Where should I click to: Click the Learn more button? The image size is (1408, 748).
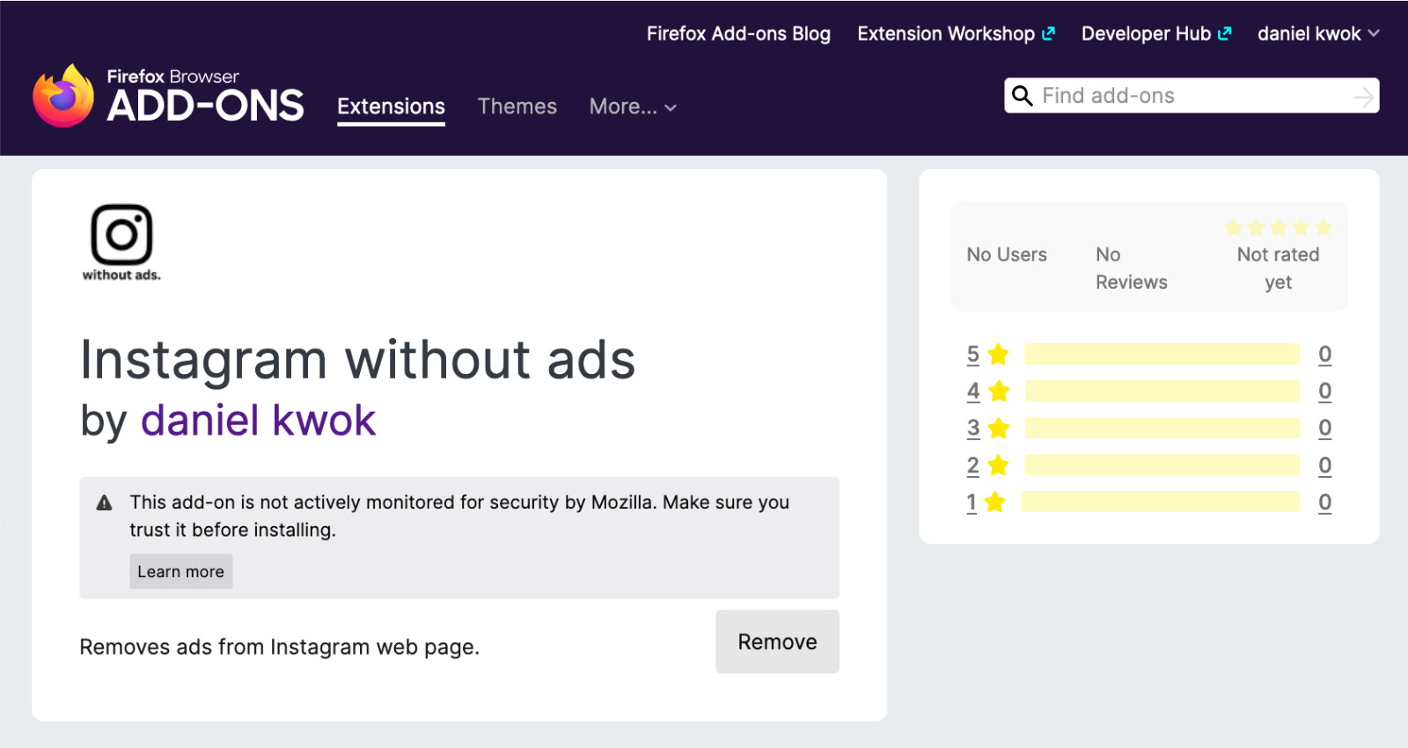pos(180,571)
